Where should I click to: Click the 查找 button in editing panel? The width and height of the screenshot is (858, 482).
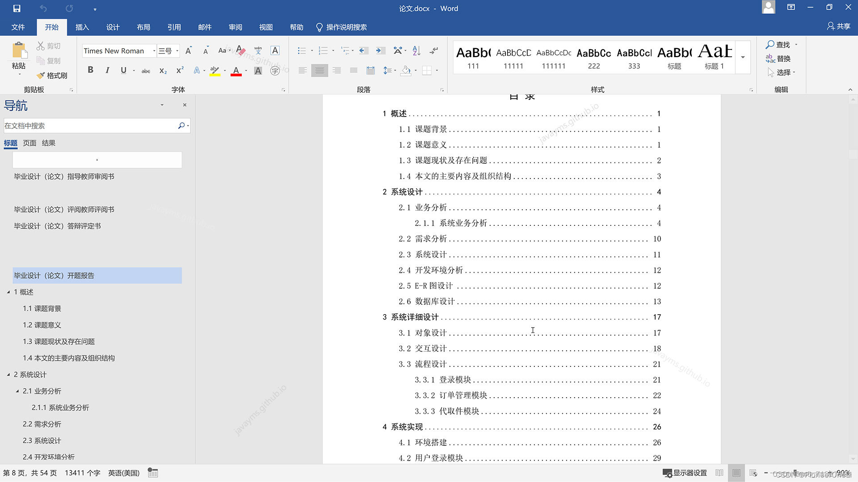(x=778, y=46)
